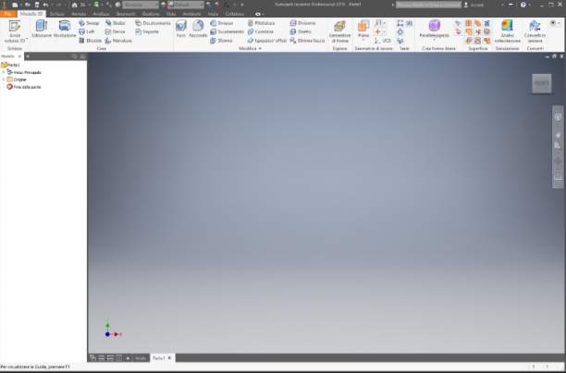Click Converti in lamiera

tap(535, 31)
